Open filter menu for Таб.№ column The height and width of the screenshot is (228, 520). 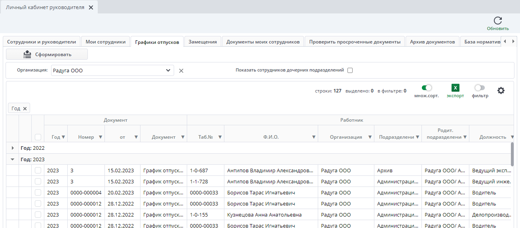[x=220, y=137]
